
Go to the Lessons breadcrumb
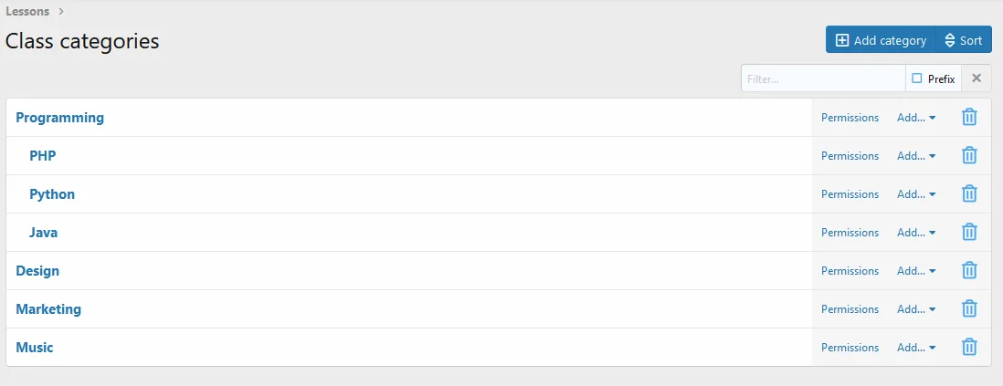(27, 12)
